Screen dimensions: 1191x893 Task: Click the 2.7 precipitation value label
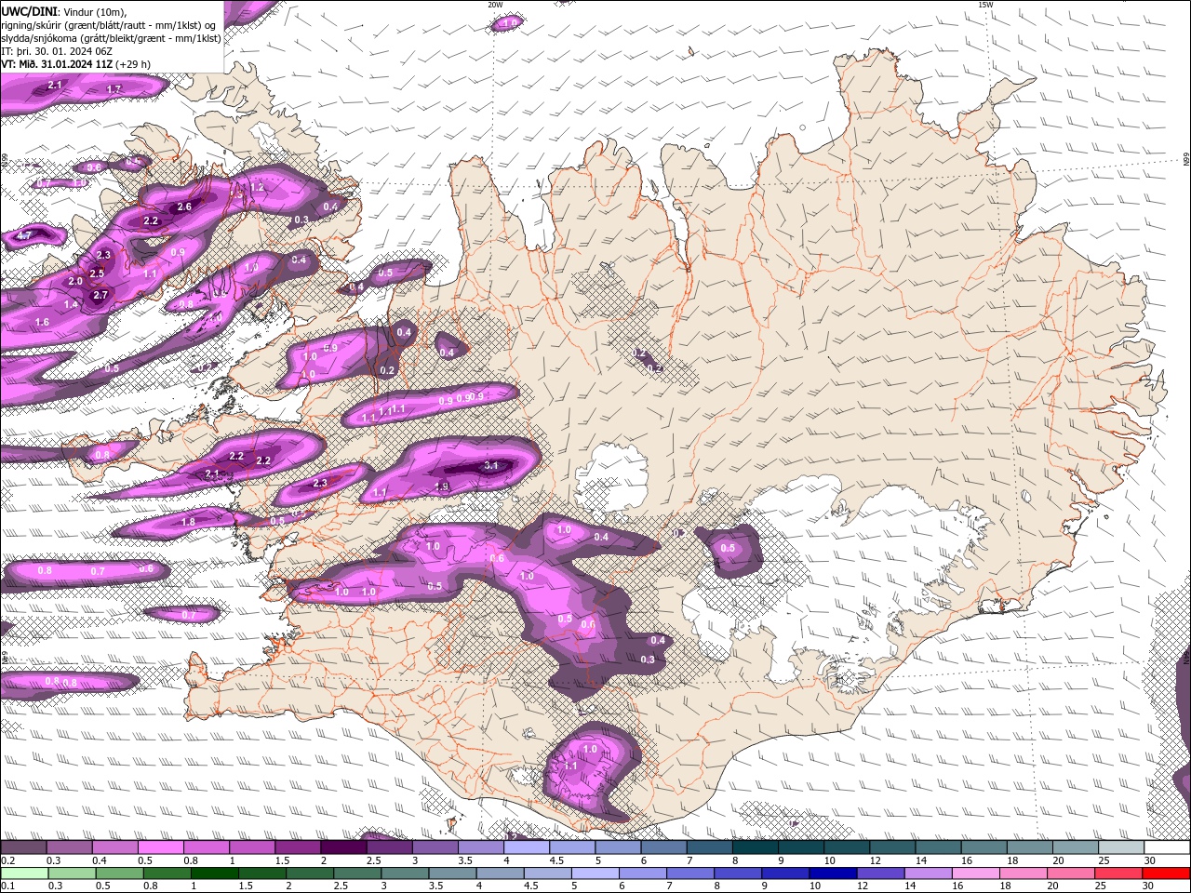click(100, 296)
